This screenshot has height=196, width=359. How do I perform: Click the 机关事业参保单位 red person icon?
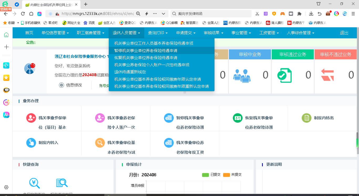tap(31, 118)
